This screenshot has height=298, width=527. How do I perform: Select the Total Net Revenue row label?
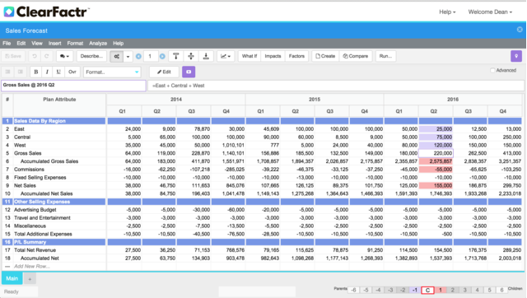35,250
